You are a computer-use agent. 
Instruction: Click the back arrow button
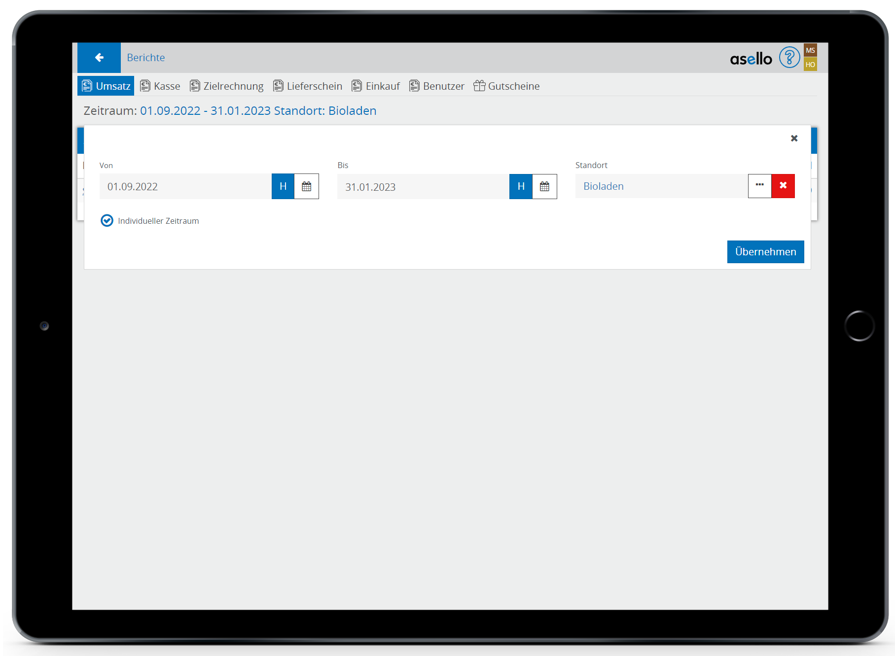(99, 58)
